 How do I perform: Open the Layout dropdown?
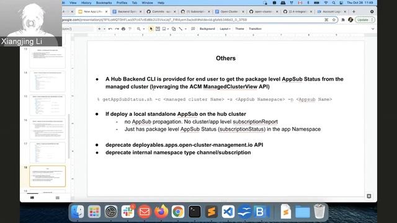[x=225, y=29]
